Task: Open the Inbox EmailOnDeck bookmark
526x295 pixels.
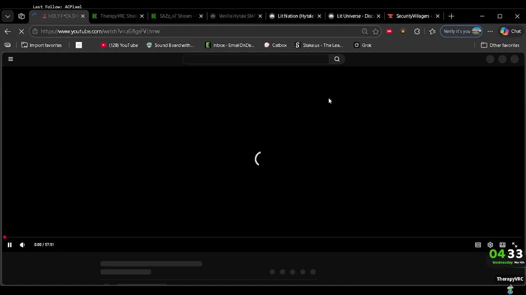Action: pyautogui.click(x=230, y=45)
